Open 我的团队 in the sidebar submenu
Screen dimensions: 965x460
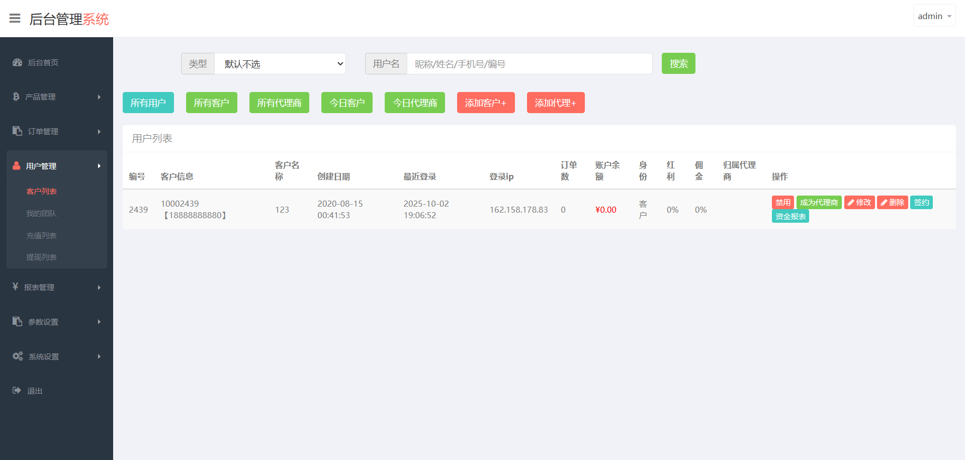(41, 214)
